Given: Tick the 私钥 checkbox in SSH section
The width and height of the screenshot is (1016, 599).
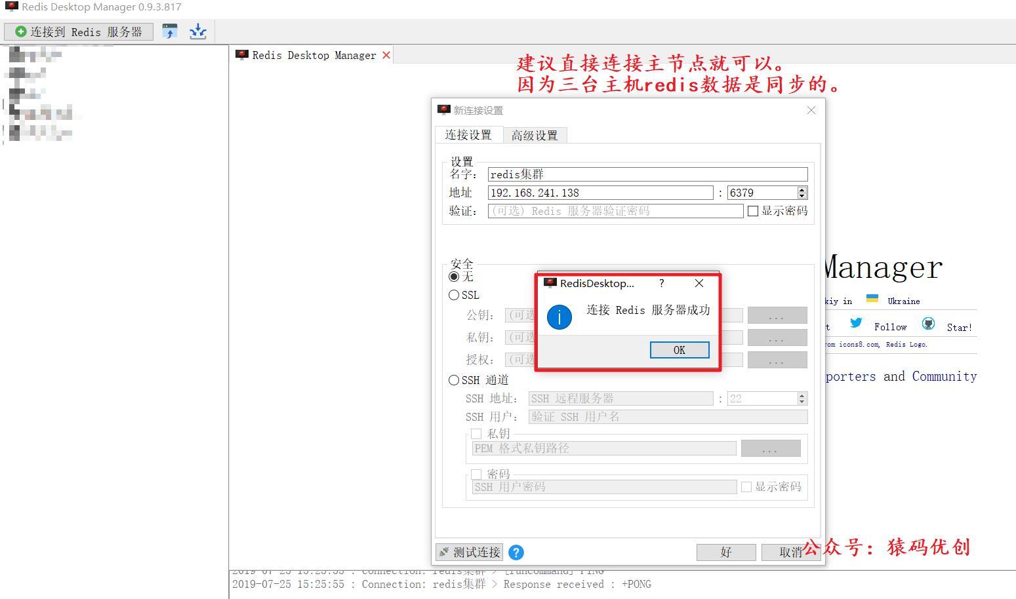Looking at the screenshot, I should point(476,434).
